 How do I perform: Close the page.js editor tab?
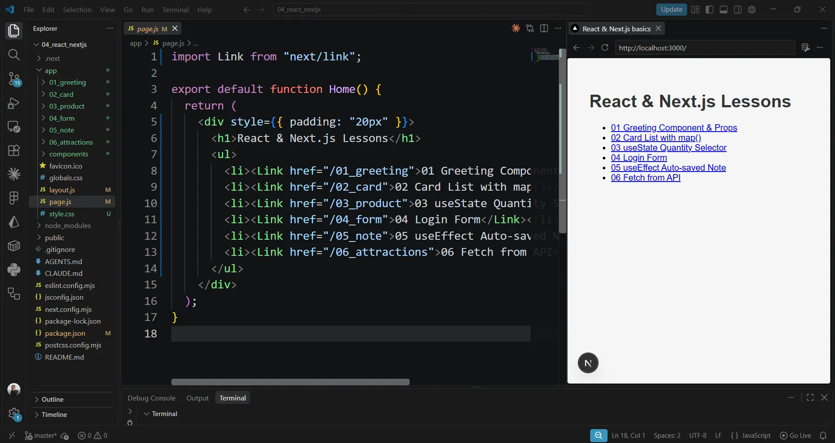[x=175, y=28]
